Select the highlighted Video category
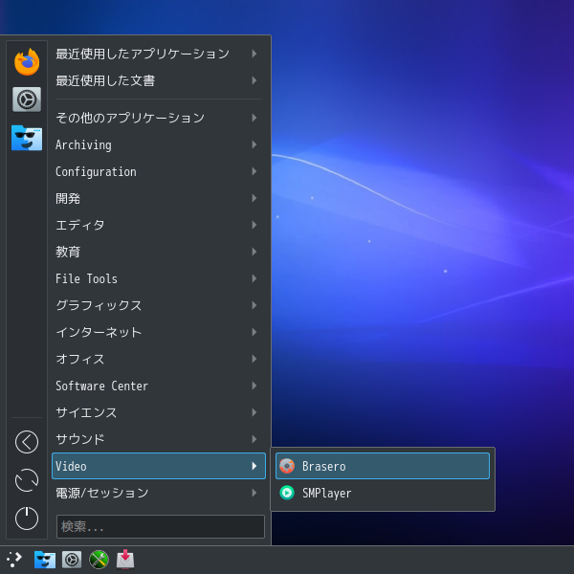Viewport: 574px width, 574px height. pyautogui.click(x=159, y=466)
